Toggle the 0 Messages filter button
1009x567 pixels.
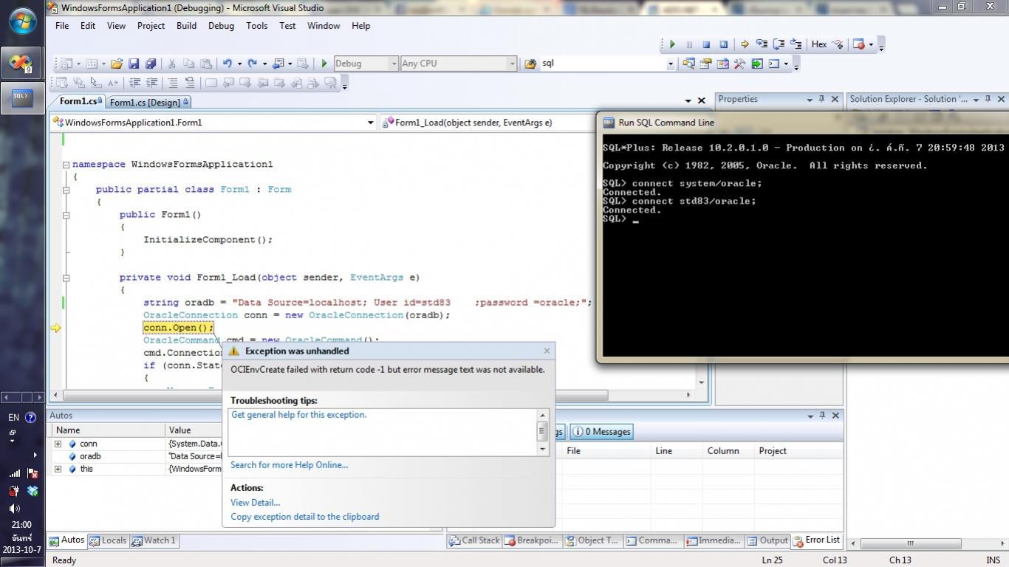(x=603, y=432)
